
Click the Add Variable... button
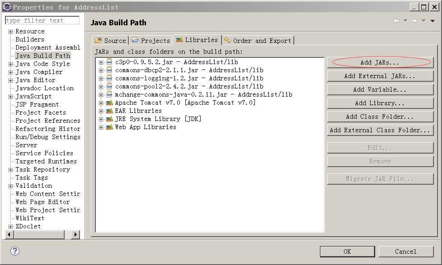[x=380, y=89]
